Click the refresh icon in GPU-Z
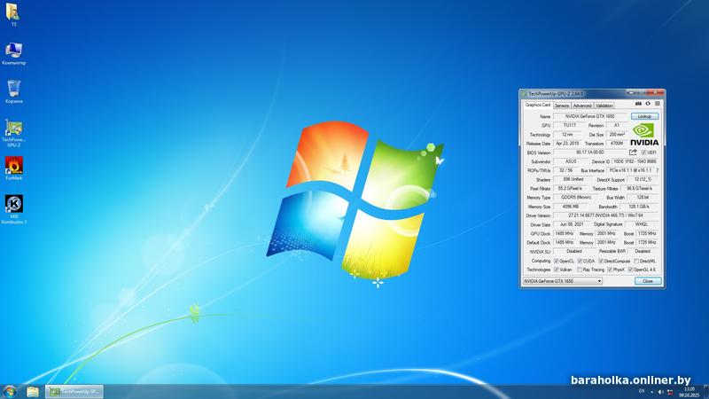The width and height of the screenshot is (709, 399). click(x=647, y=104)
